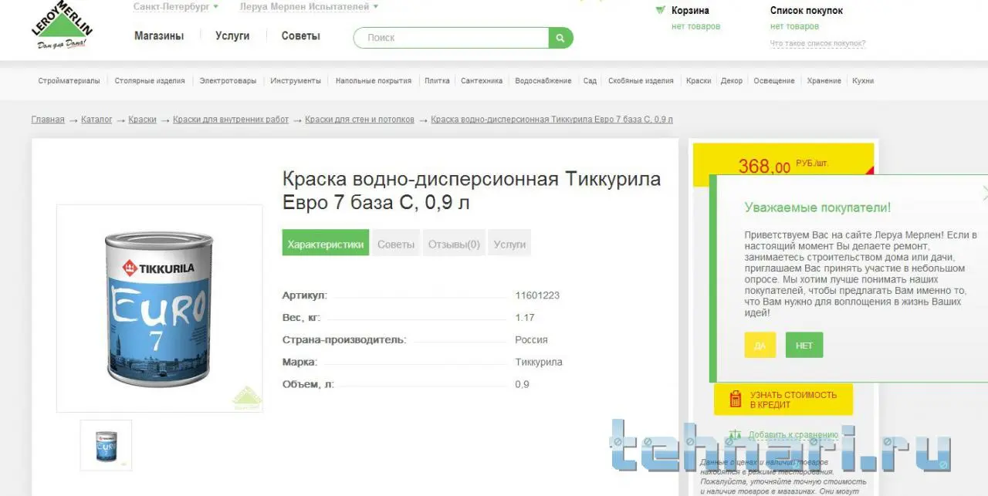
Task: Click 'Что такое список покупок?' link
Action: [817, 44]
